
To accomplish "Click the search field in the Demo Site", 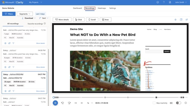I will 154,52.
